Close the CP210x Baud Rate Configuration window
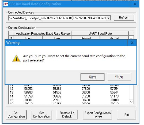The height and width of the screenshot is (125, 144). tap(135, 4)
